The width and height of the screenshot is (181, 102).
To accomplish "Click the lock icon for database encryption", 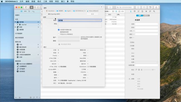I will tap(59, 44).
